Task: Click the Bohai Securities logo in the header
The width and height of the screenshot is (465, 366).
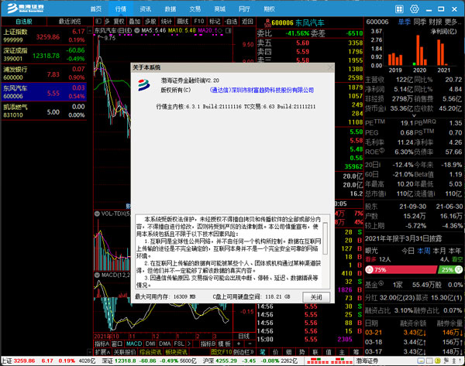Action: (x=26, y=9)
